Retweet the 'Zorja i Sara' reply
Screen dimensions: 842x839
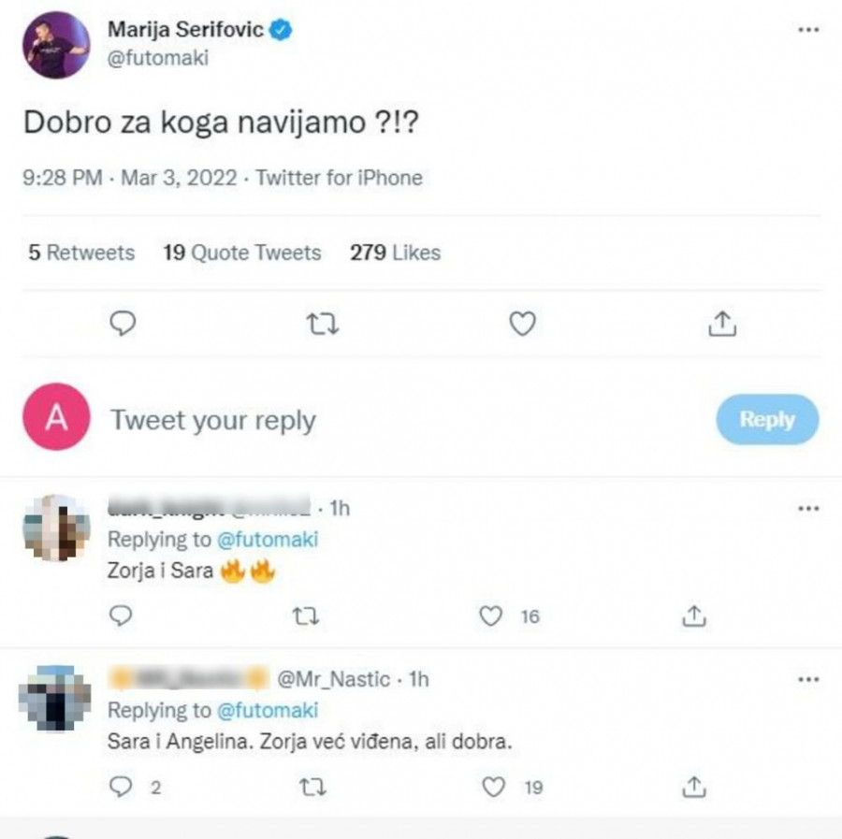click(x=306, y=616)
